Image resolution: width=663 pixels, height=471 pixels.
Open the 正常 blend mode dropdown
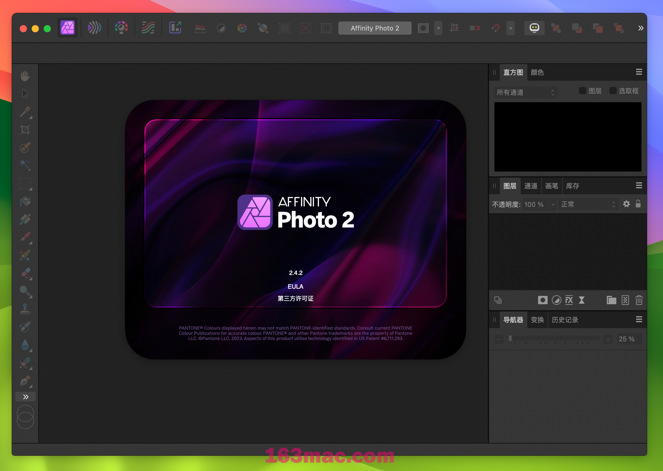[588, 204]
